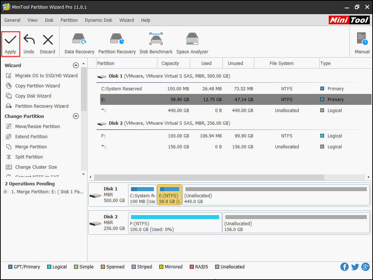Click the Unallocated legend swatch
The image size is (373, 280).
click(x=217, y=267)
